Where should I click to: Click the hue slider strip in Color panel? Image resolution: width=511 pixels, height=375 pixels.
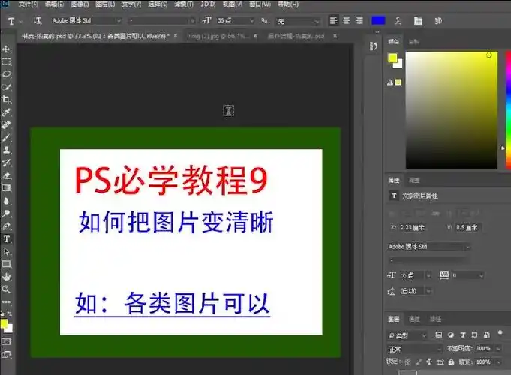(x=508, y=109)
